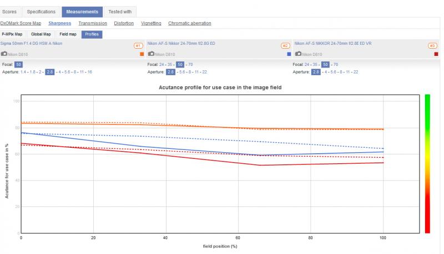444x254 pixels.
Task: Select aperture 22 for the f/2.8G lens
Action: pyautogui.click(x=204, y=72)
